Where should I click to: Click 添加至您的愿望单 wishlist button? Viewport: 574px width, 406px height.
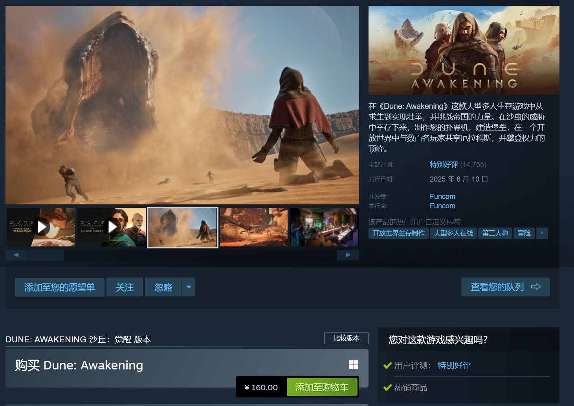60,287
